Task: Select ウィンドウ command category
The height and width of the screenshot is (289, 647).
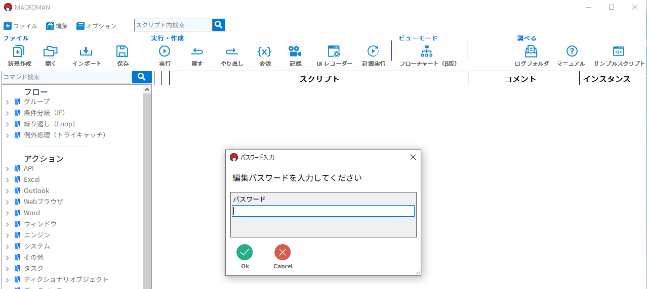Action: (40, 224)
